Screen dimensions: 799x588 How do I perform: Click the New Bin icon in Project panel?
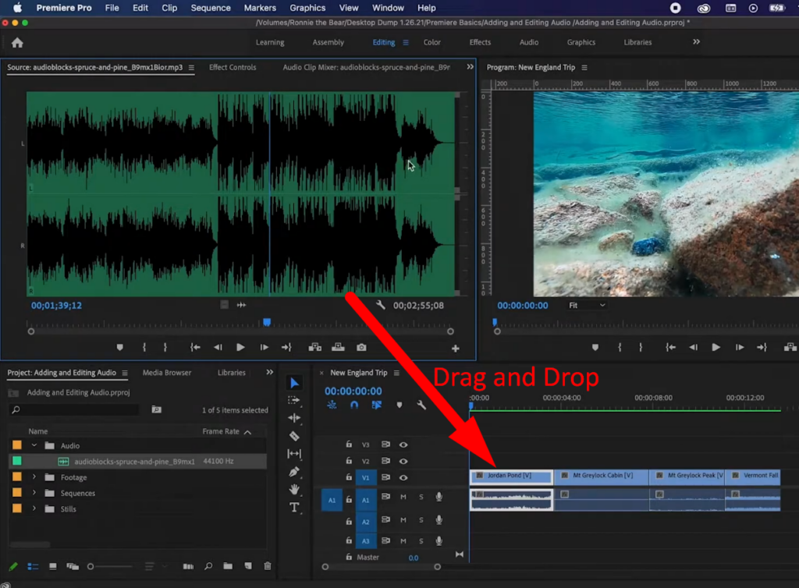click(x=228, y=566)
